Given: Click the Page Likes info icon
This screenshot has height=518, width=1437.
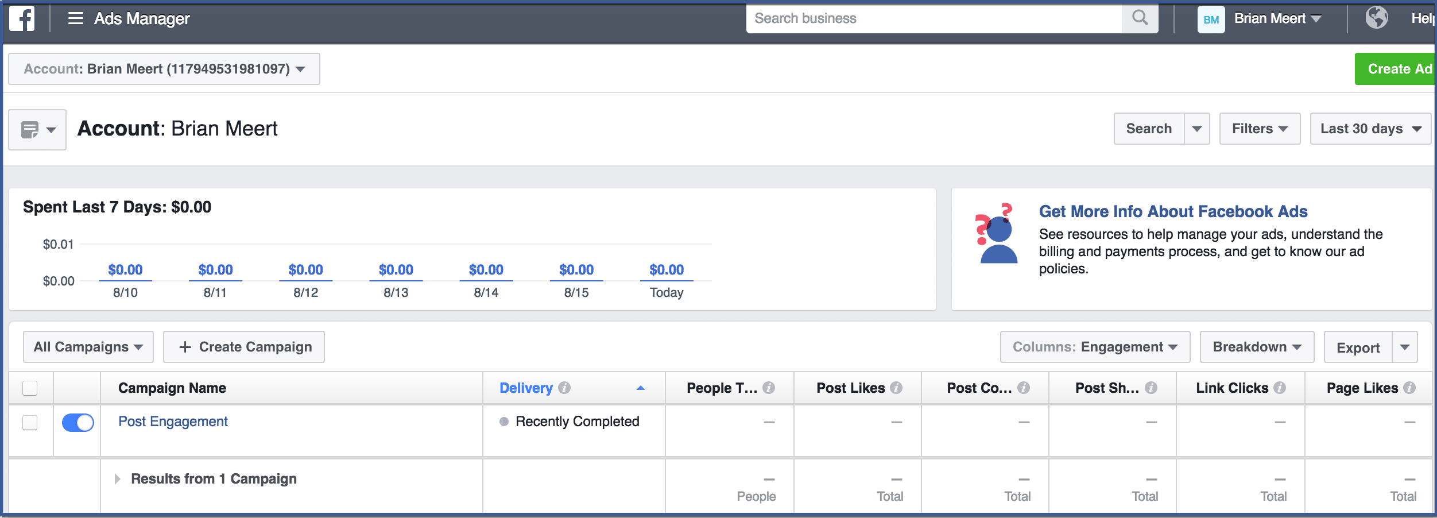Looking at the screenshot, I should tap(1409, 388).
